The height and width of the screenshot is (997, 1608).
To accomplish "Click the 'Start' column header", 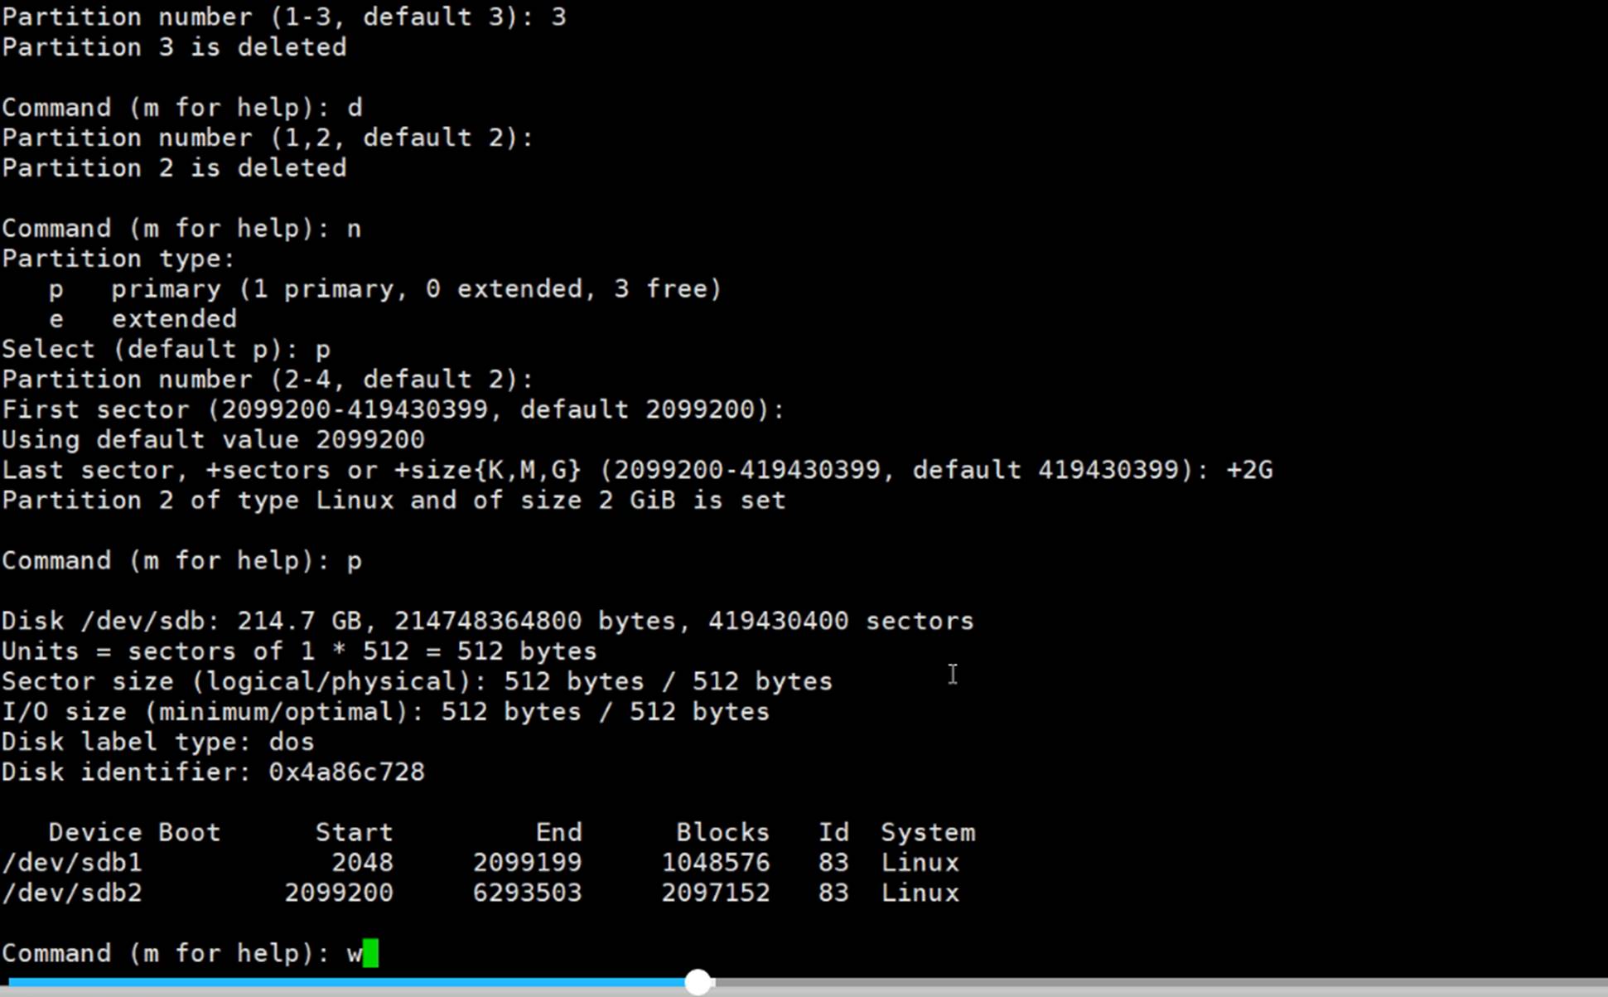I will click(354, 832).
